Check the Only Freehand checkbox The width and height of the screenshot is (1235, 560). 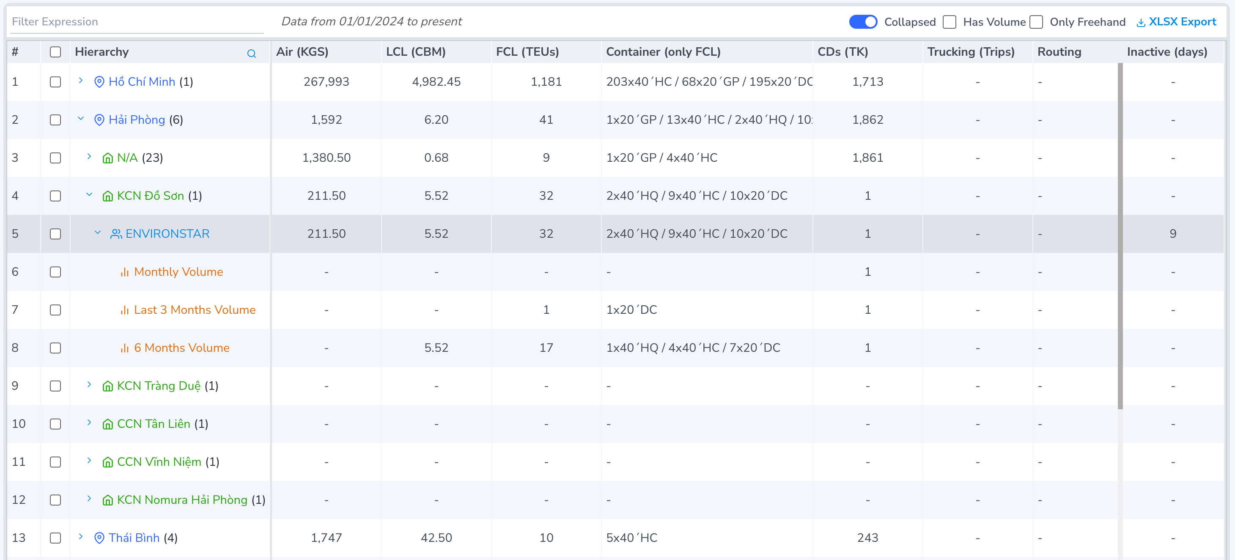coord(1036,22)
